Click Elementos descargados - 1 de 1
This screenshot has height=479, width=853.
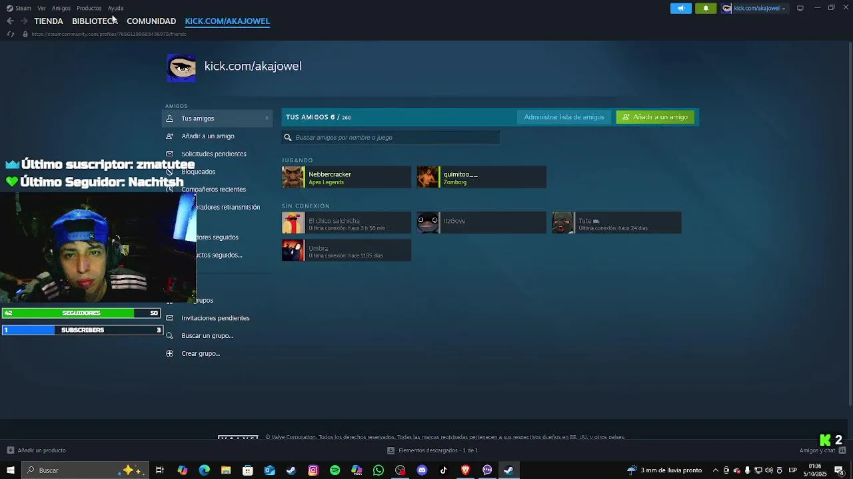[438, 450]
